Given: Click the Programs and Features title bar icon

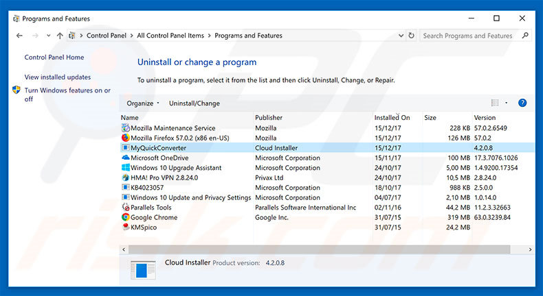Looking at the screenshot, I should click(16, 18).
